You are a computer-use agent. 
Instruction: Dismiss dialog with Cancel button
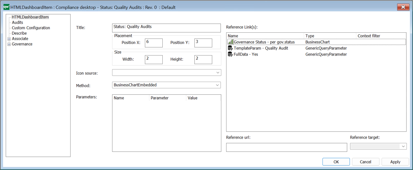(x=366, y=162)
